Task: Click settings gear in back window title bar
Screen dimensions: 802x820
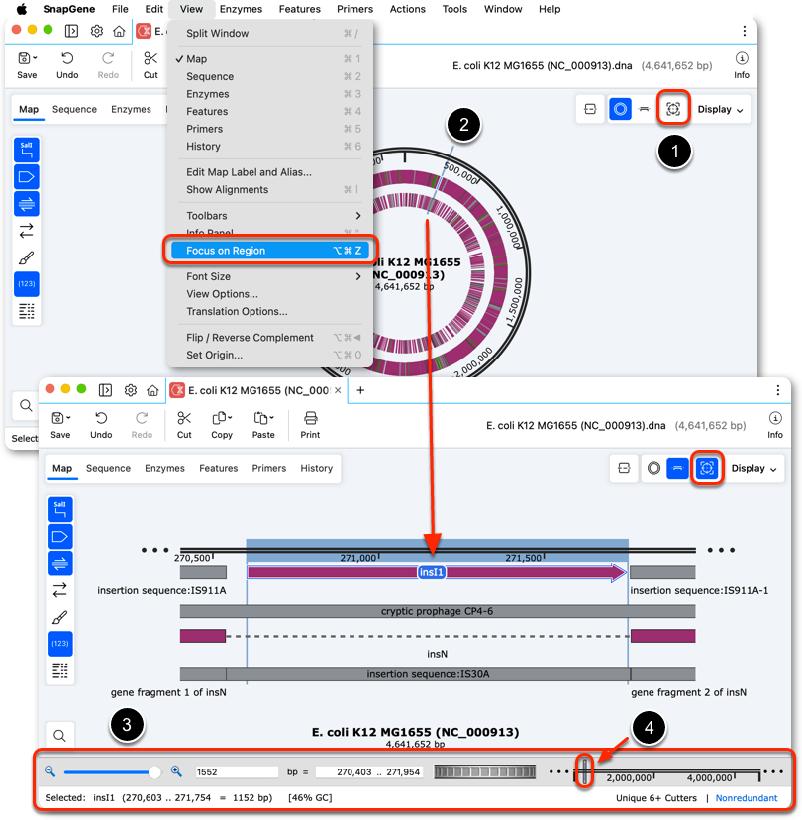Action: point(97,31)
